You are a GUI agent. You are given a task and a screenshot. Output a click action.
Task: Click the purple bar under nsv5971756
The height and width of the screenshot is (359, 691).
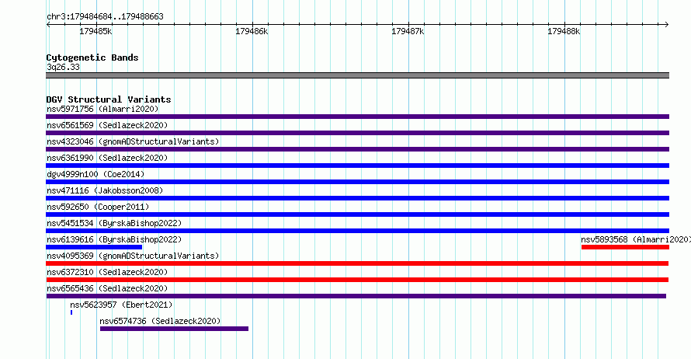coord(357,117)
